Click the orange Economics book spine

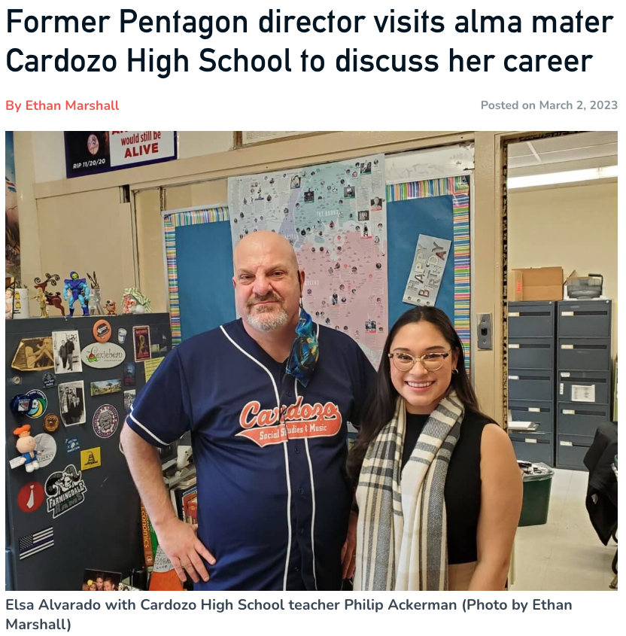pos(147,535)
